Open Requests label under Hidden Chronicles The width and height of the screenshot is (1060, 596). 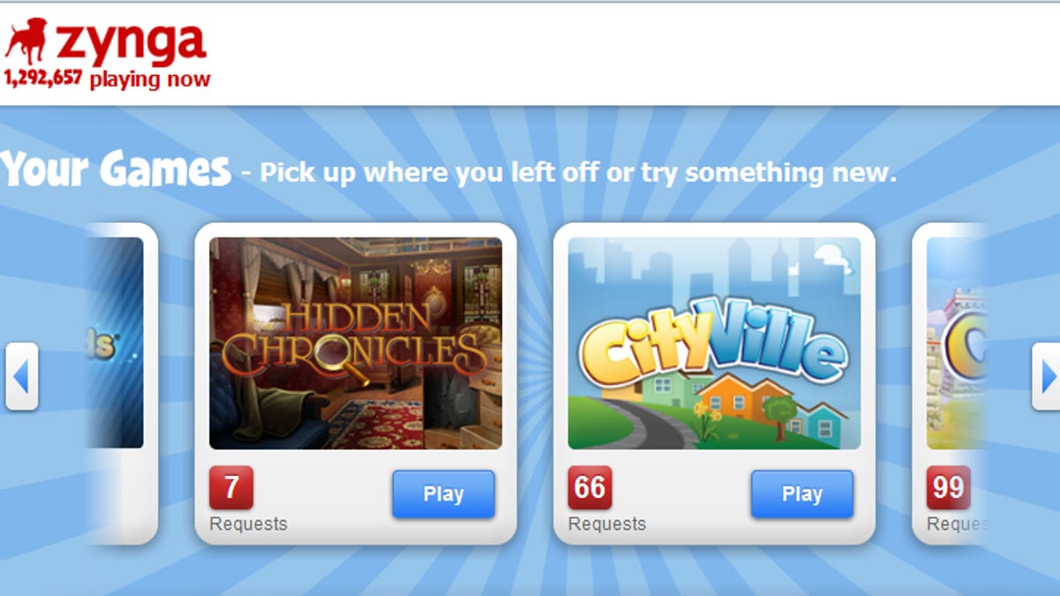[x=248, y=524]
